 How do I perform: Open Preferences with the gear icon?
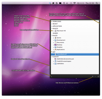click(x=98, y=76)
